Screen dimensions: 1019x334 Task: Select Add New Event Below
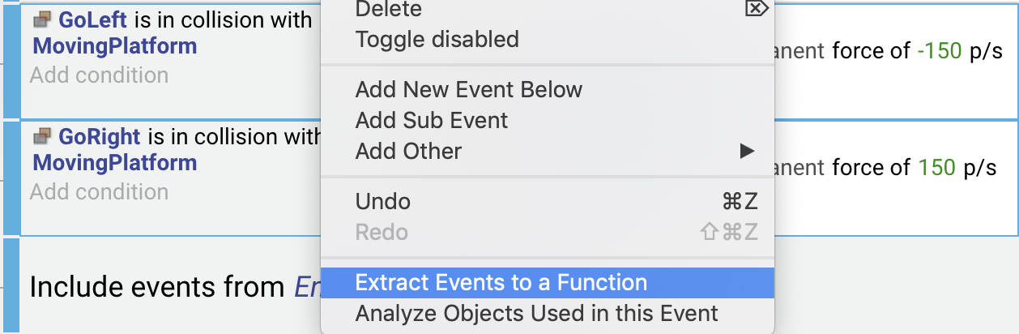tap(468, 89)
